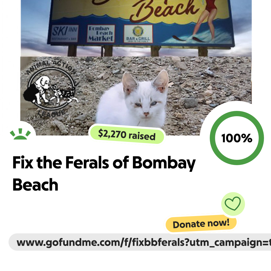The height and width of the screenshot is (271, 271).
Task: Click the word Beach in the campaign title
Action: [35, 185]
